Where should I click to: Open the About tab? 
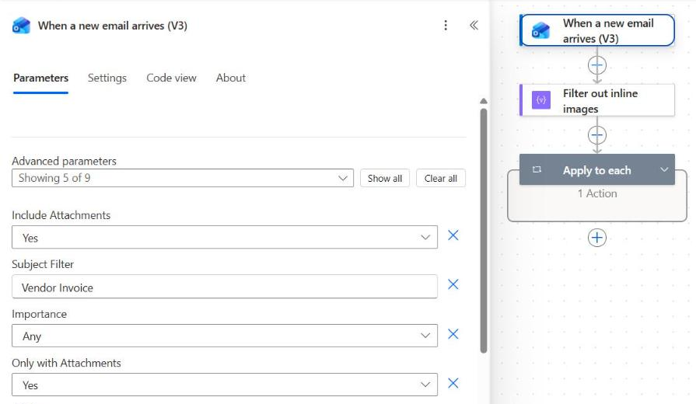[231, 78]
